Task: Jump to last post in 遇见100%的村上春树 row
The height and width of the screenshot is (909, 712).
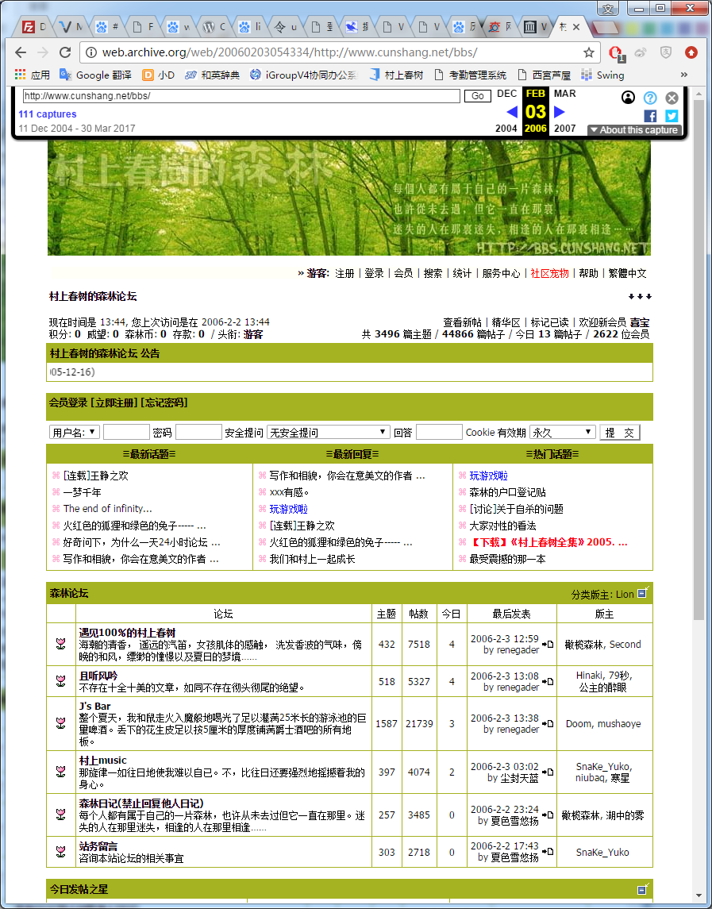Action: 548,644
